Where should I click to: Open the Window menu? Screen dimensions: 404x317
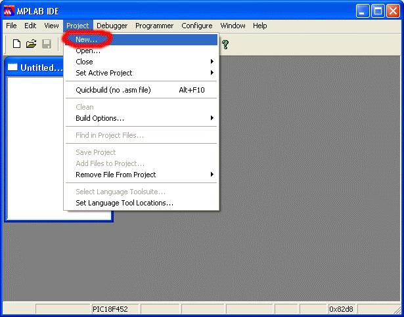click(233, 26)
